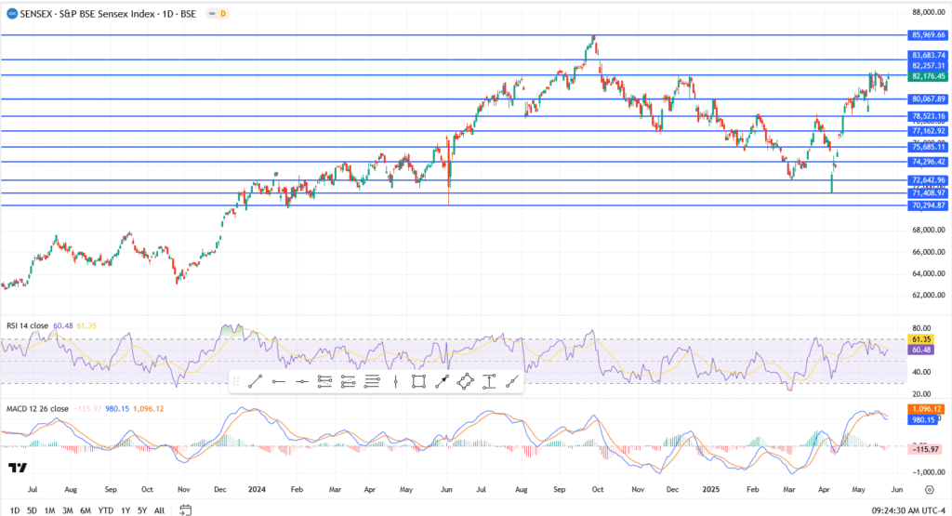Click the 88,000.00 price axis tick
Screen dimensions: 952x516
[x=929, y=12]
